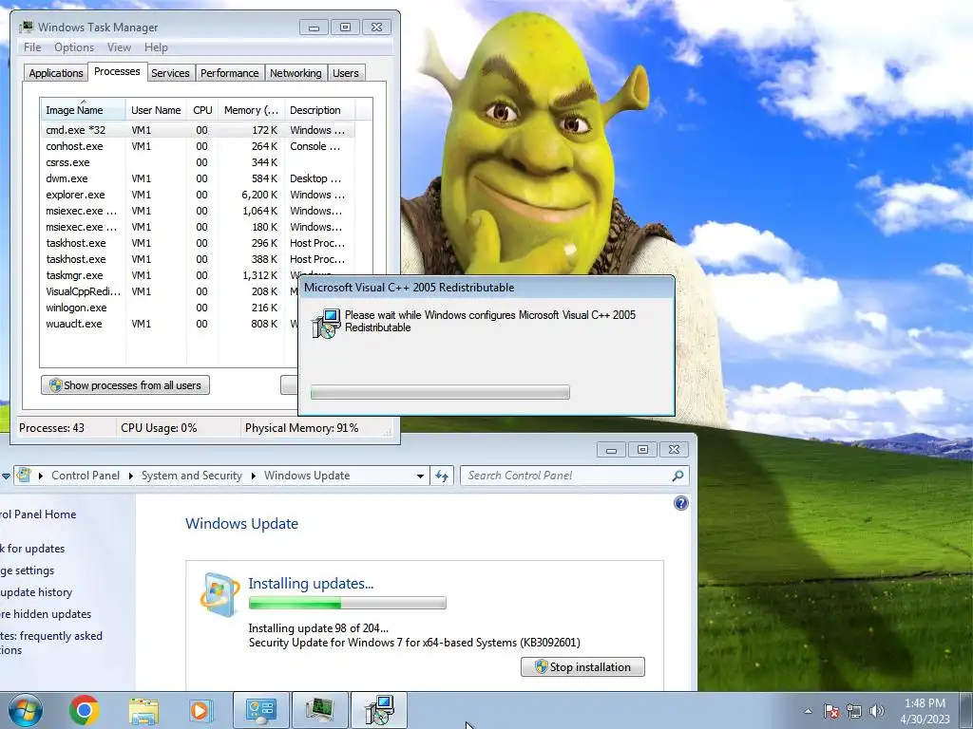Switch to the Networking tab
The width and height of the screenshot is (973, 729).
click(x=296, y=72)
